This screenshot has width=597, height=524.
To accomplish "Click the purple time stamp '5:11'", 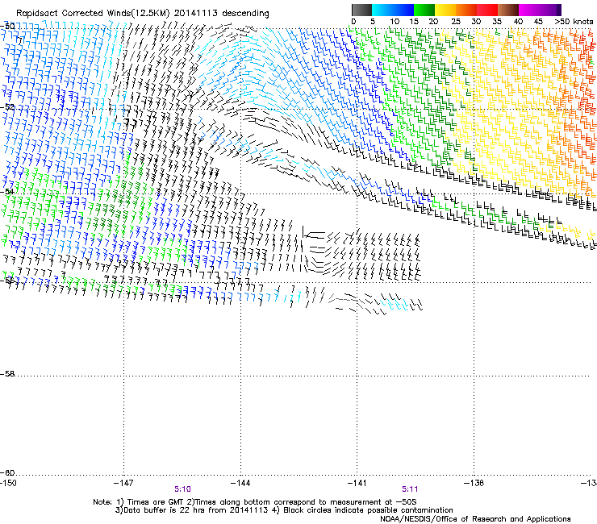I will [410, 489].
